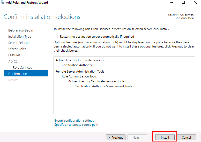
Task: Select the Confirmation step
Action: click(x=26, y=73)
